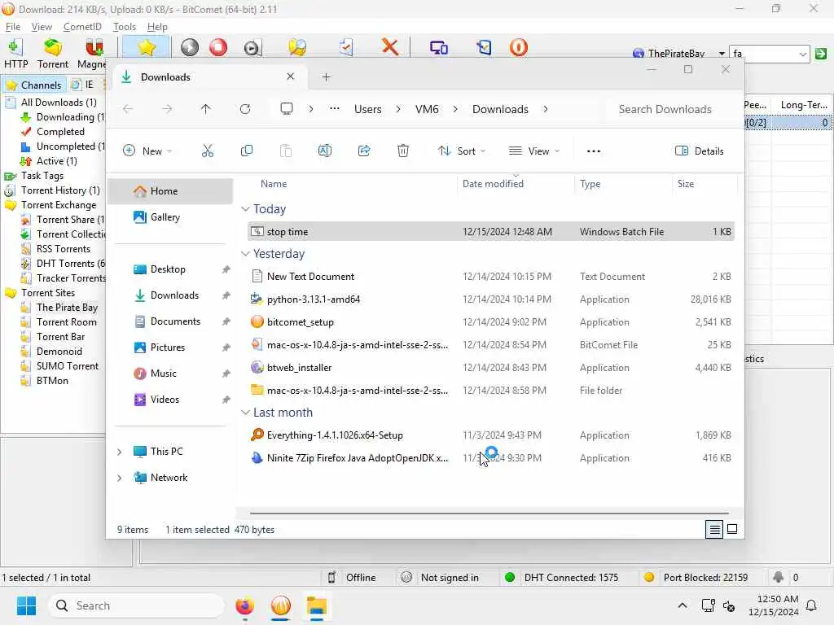
Task: Open the Torrent button in BitComet toolbar
Action: [53, 54]
